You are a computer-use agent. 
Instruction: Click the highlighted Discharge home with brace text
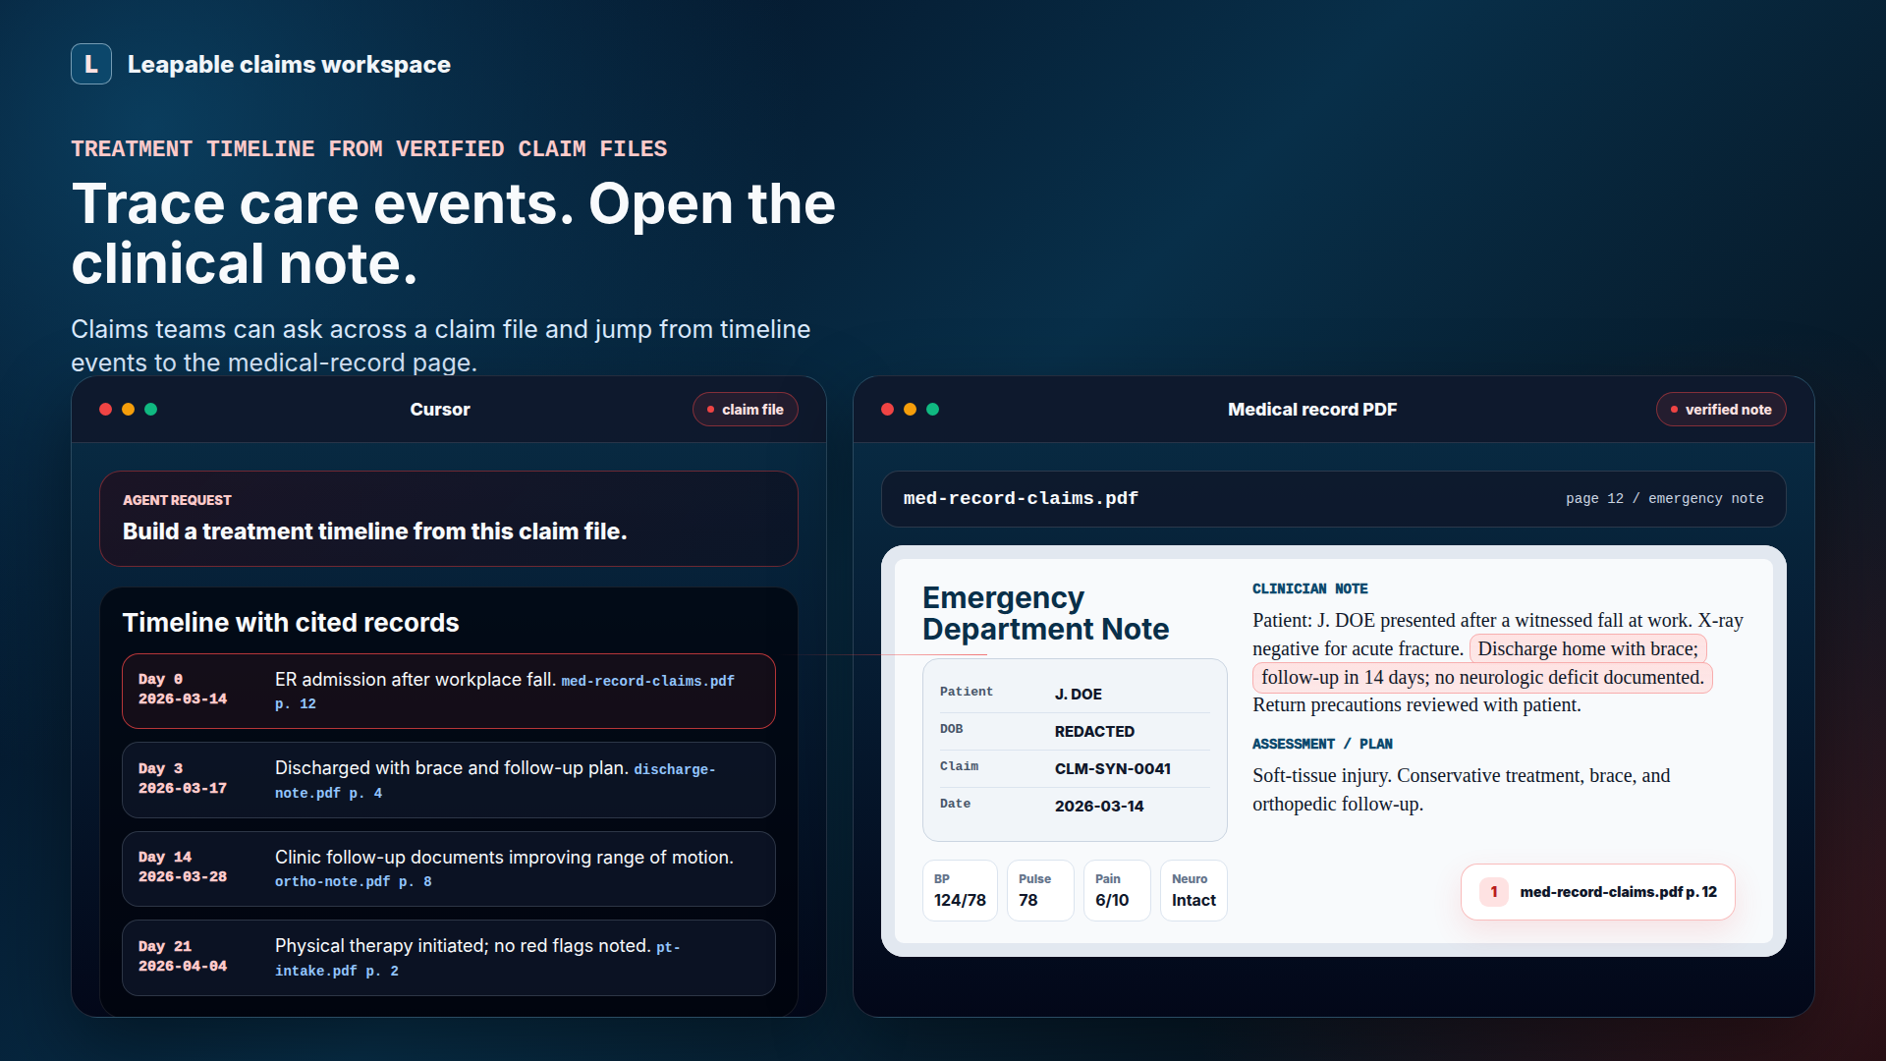(x=1587, y=648)
